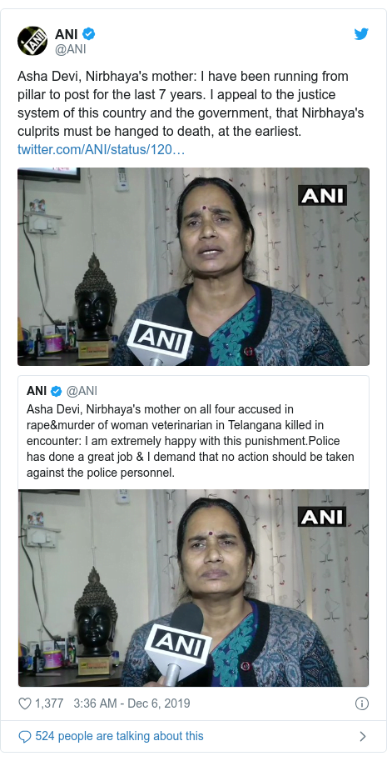387x761 pixels.
Task: Expand the conversation with right chevron arrow
Action: [363, 736]
